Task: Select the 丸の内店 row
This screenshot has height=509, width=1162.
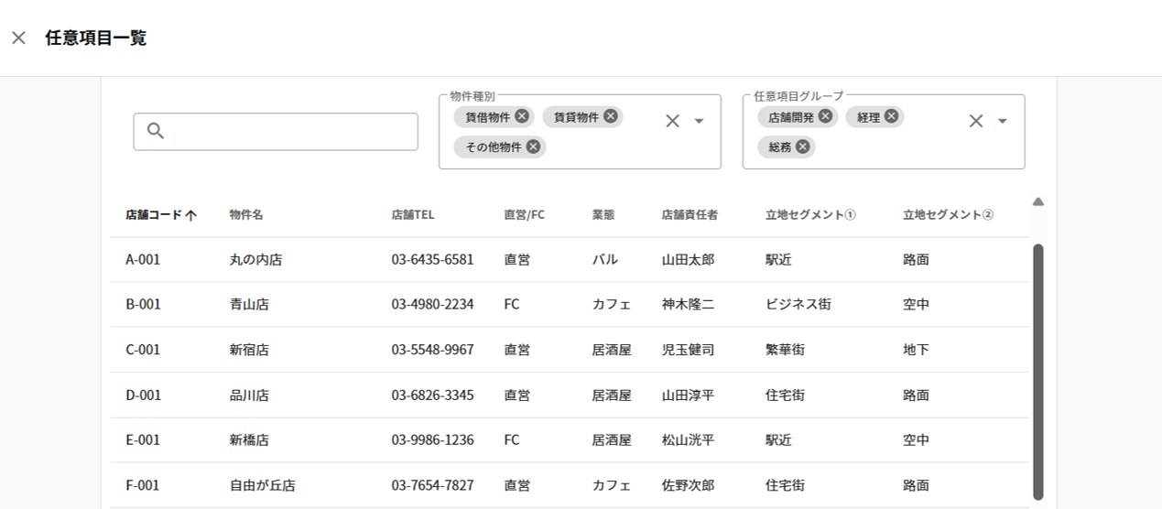Action: (255, 260)
